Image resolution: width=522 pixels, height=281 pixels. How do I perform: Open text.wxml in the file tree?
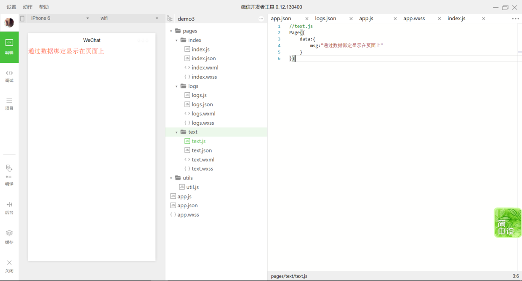click(203, 160)
